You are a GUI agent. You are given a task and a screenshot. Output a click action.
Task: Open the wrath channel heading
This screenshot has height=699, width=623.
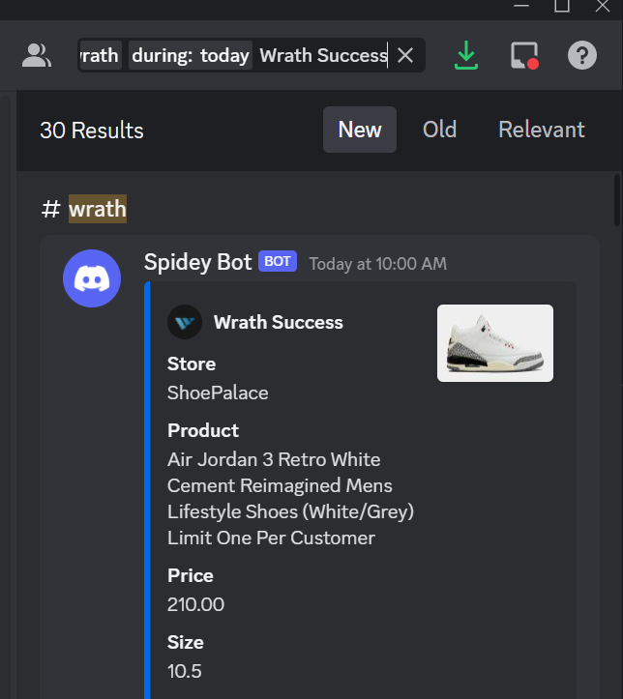coord(98,209)
